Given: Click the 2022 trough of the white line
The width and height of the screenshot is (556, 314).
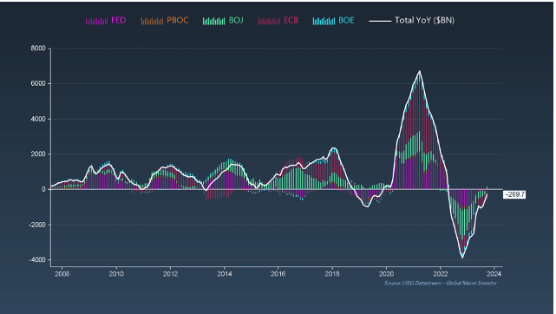Looking at the screenshot, I should coord(462,258).
